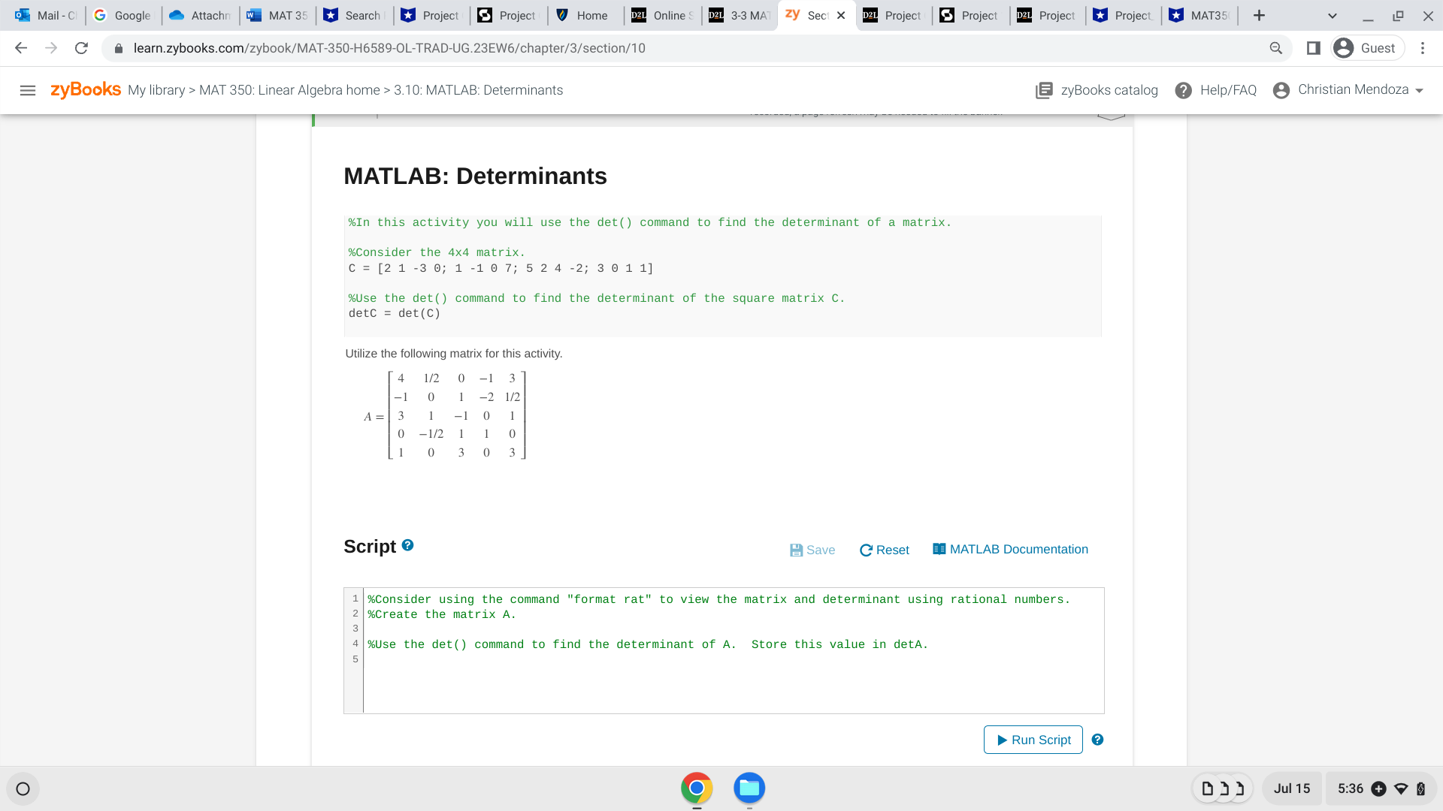Click the Save icon in the Script section
Screen dimensions: 1443x811
click(796, 550)
